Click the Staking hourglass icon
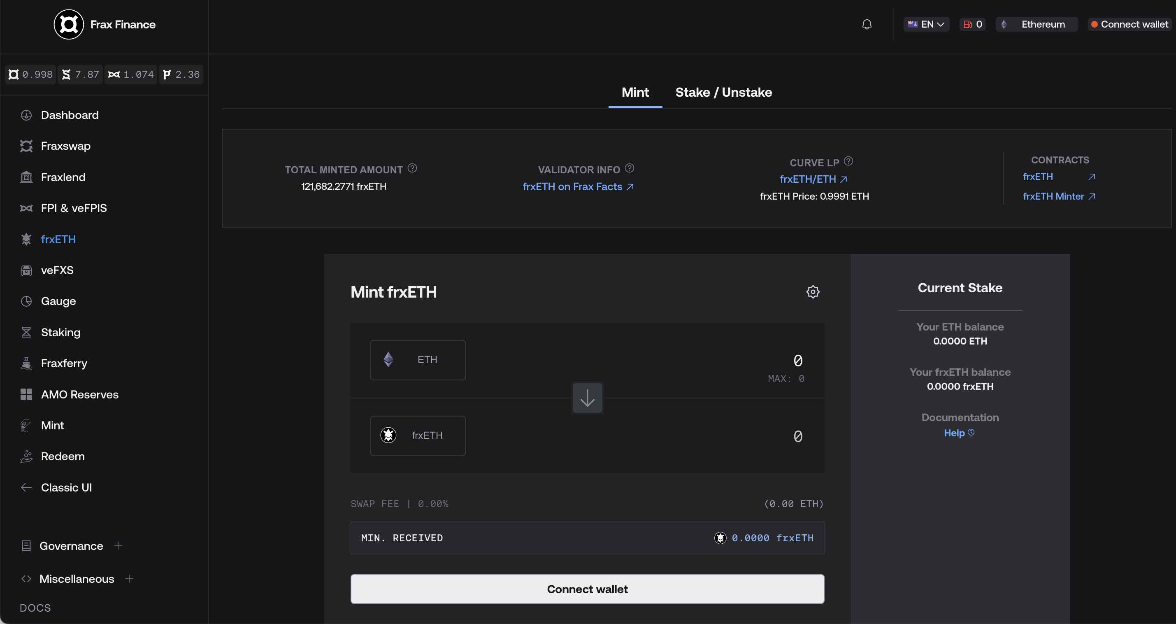The height and width of the screenshot is (624, 1176). pos(26,332)
